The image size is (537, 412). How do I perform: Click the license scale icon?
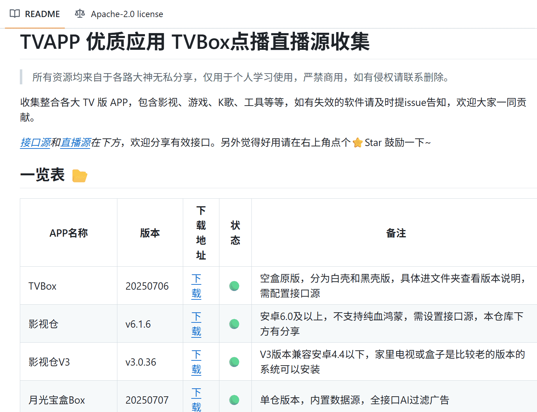click(x=80, y=14)
